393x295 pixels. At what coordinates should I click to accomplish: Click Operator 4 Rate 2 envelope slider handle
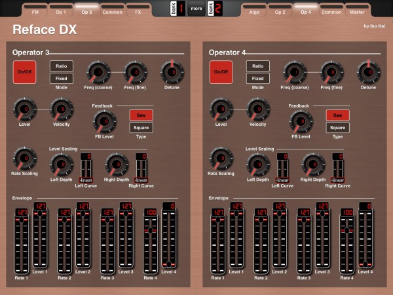point(261,220)
